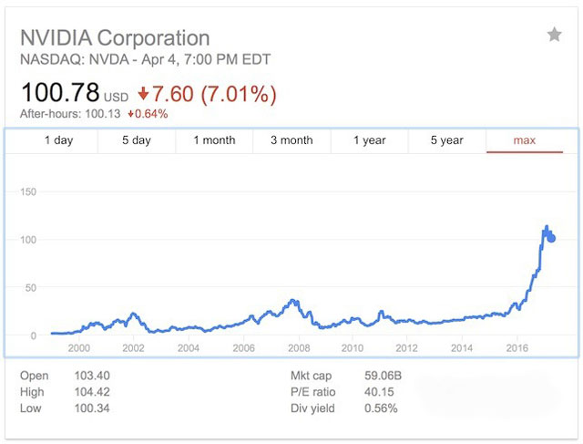Click the red down arrow price indicator
The image size is (583, 444).
pyautogui.click(x=144, y=94)
